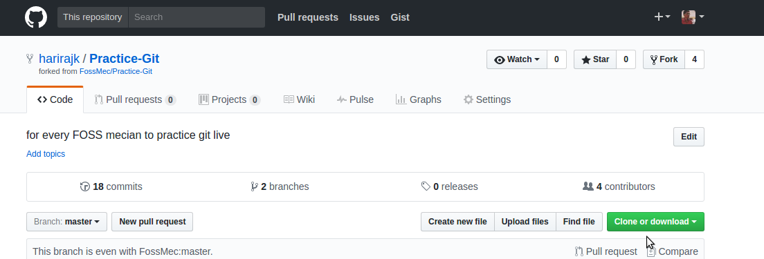
Task: Click the Create new file button
Action: pyautogui.click(x=457, y=222)
